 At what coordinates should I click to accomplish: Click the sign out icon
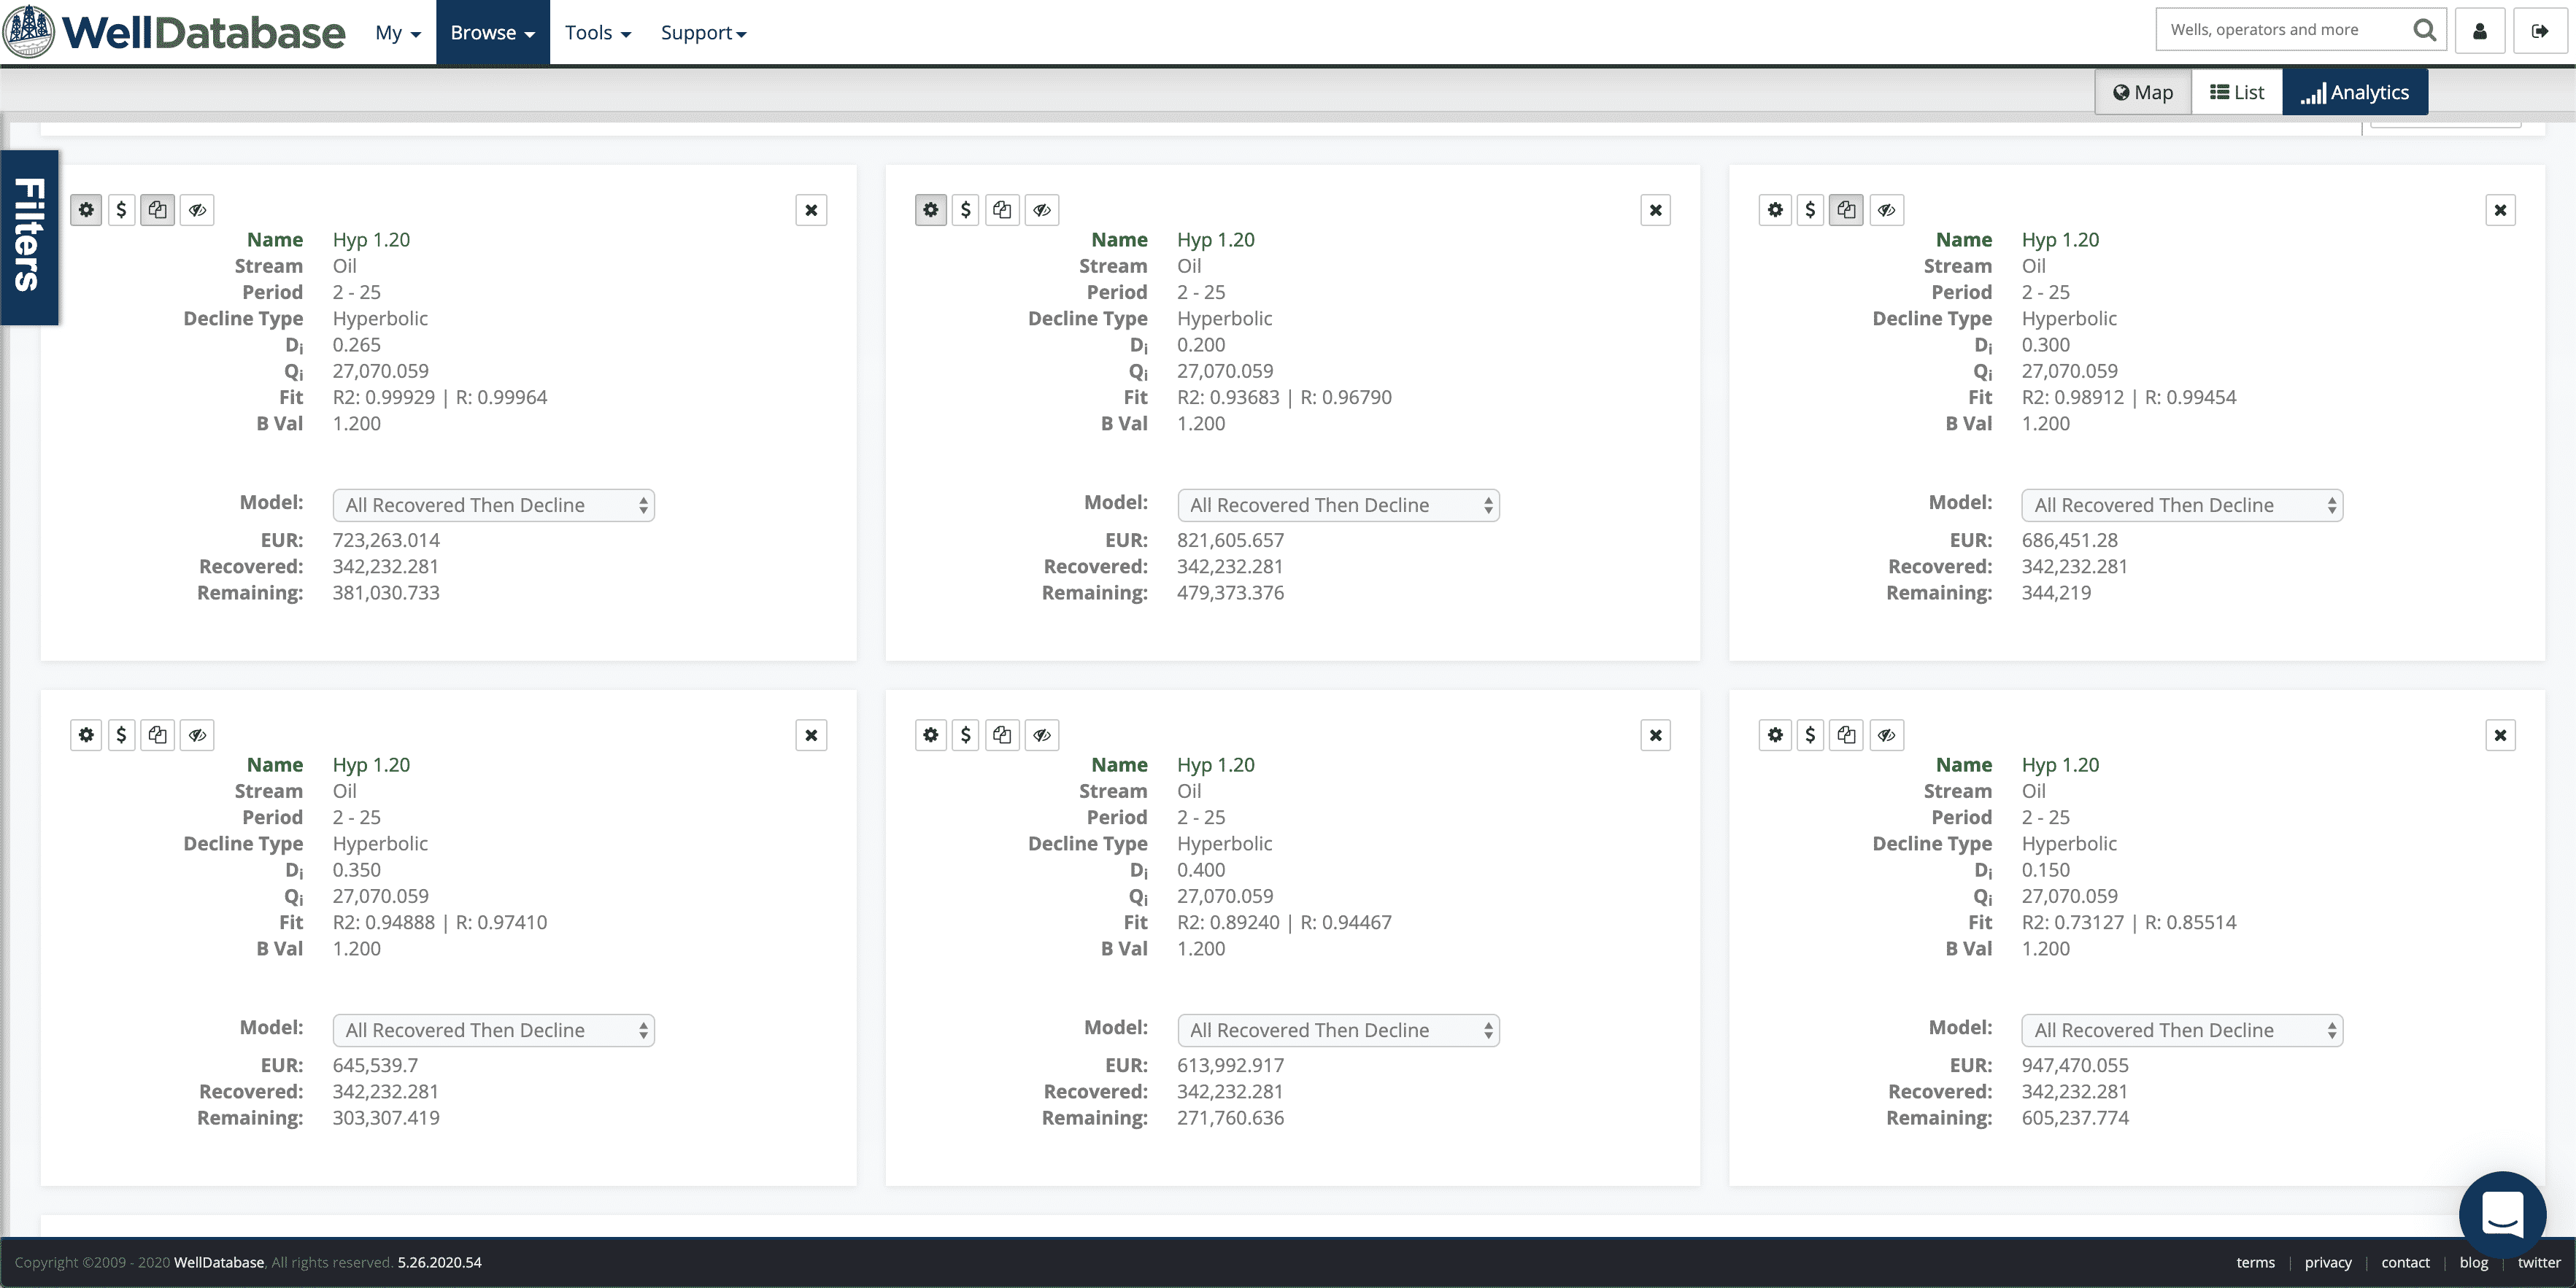(2540, 31)
